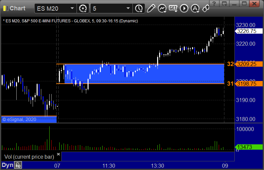Click the 09 date axis label
This screenshot has width=264, height=170.
tap(225, 166)
